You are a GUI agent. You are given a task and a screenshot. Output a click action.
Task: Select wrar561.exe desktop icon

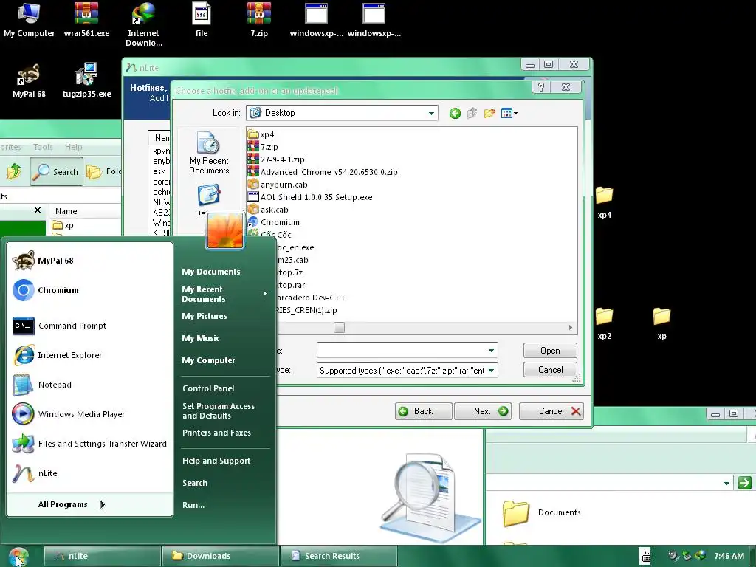pyautogui.click(x=87, y=20)
